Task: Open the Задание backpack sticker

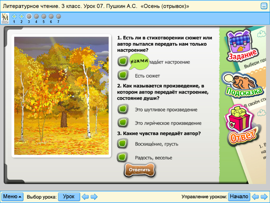Action: tap(242, 46)
